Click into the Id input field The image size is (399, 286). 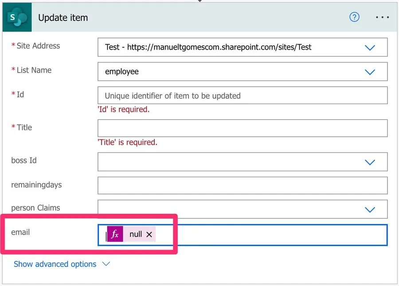(x=242, y=96)
